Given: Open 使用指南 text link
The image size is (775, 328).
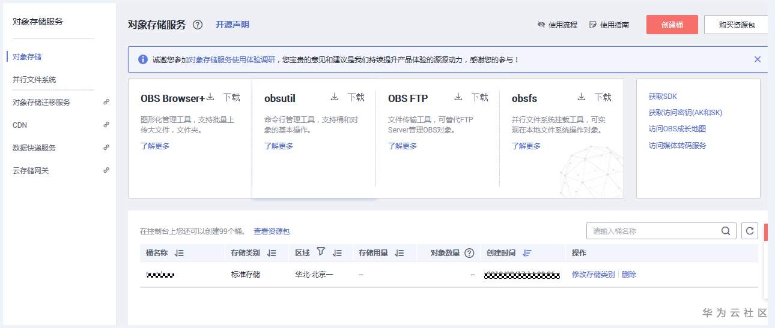Looking at the screenshot, I should (615, 25).
